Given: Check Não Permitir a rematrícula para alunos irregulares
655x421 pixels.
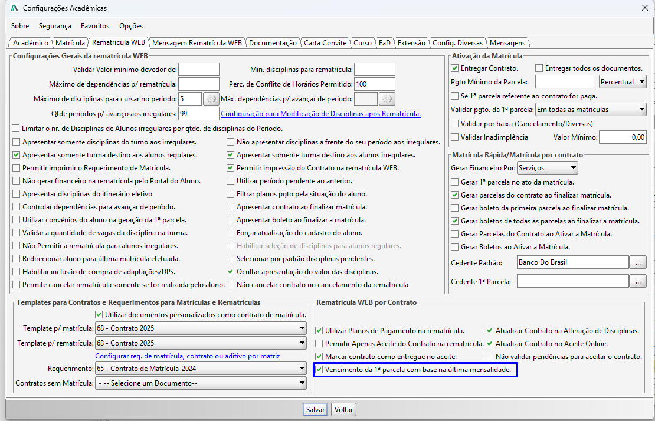Looking at the screenshot, I should pos(17,246).
